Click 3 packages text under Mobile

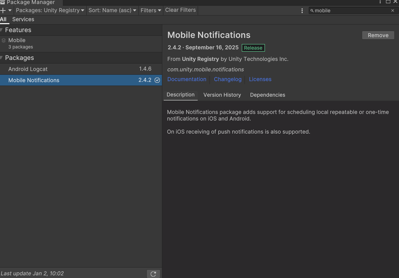pos(21,47)
